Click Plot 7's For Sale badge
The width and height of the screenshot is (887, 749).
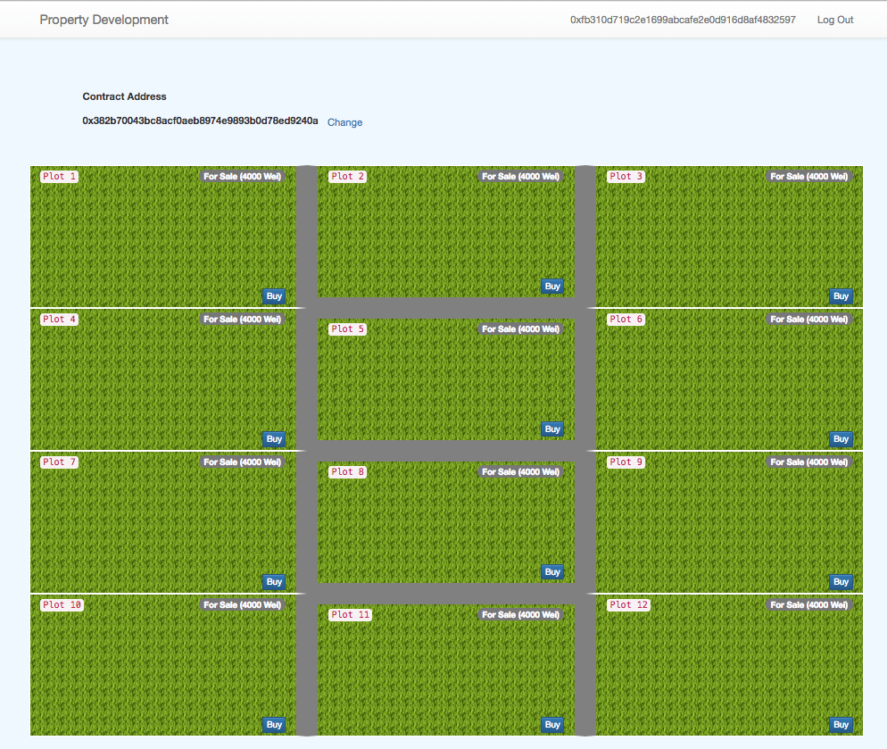click(x=242, y=462)
